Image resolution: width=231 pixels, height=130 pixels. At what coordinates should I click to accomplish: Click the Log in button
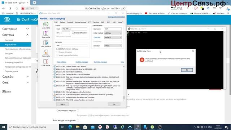62,104
